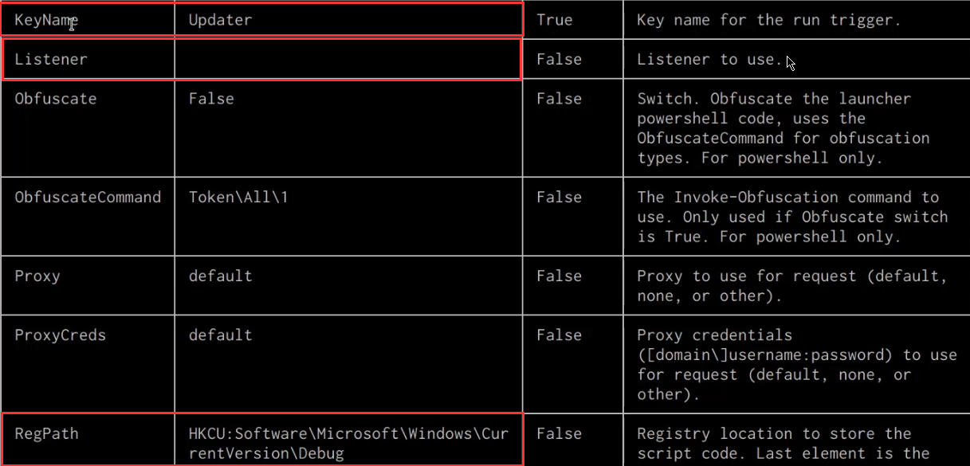
Task: Click the Obfuscate switch description text
Action: (783, 128)
